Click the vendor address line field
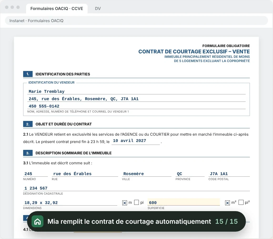This screenshot has width=273, height=239. pos(136,99)
